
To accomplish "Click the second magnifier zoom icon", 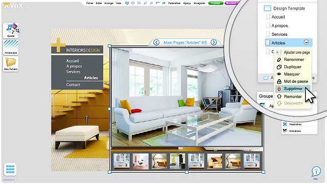I will click(151, 3).
